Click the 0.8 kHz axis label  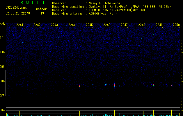click(x=2, y=81)
